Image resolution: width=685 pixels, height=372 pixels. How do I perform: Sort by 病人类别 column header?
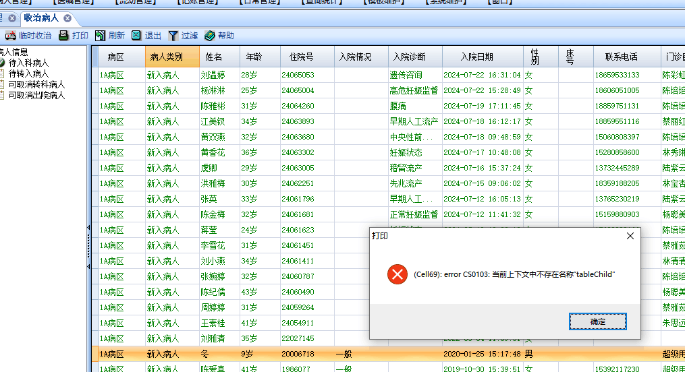(172, 57)
